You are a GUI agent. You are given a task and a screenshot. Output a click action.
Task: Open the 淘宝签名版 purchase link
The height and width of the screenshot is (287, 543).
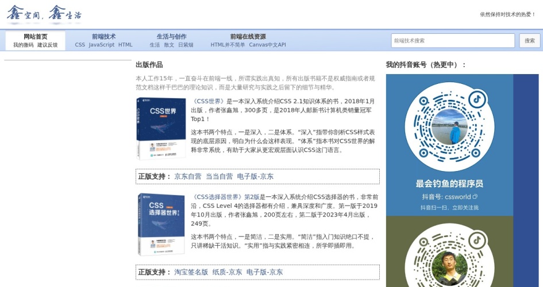click(191, 272)
